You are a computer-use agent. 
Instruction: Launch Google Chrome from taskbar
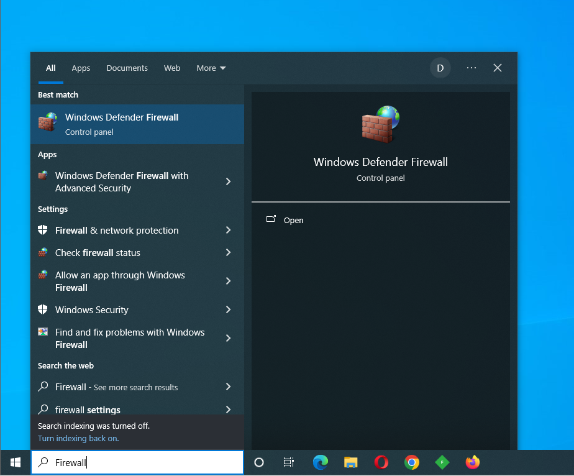pyautogui.click(x=412, y=462)
